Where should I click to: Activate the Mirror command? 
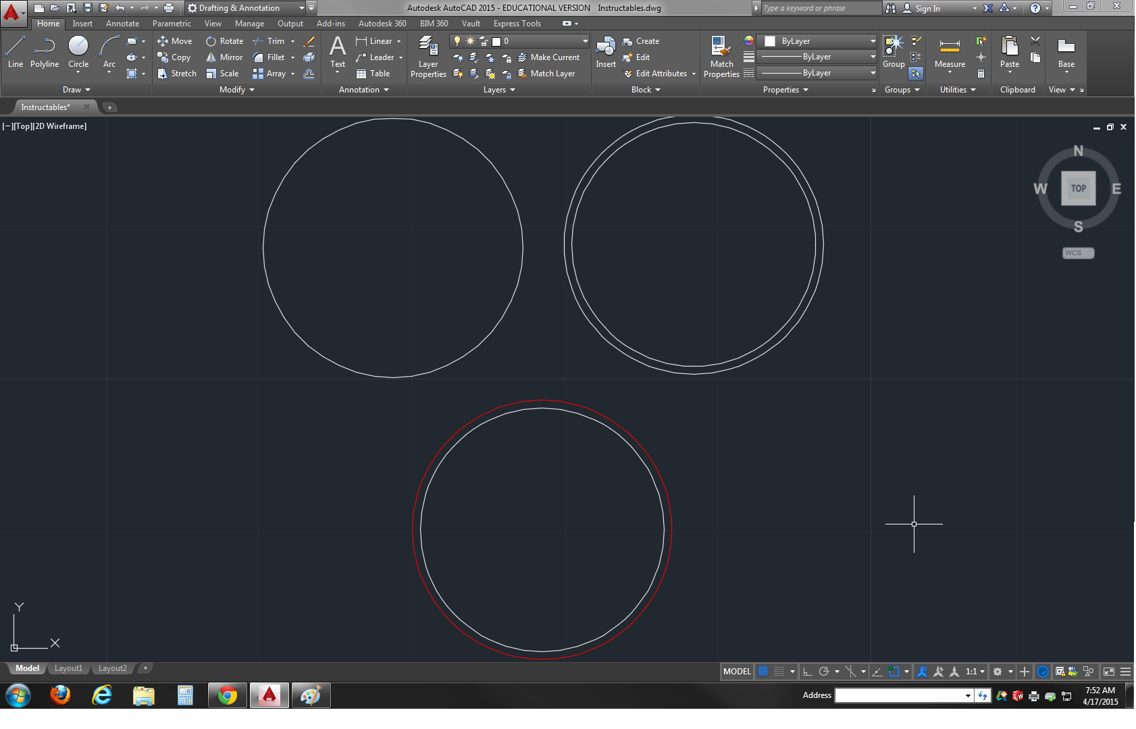(x=224, y=57)
